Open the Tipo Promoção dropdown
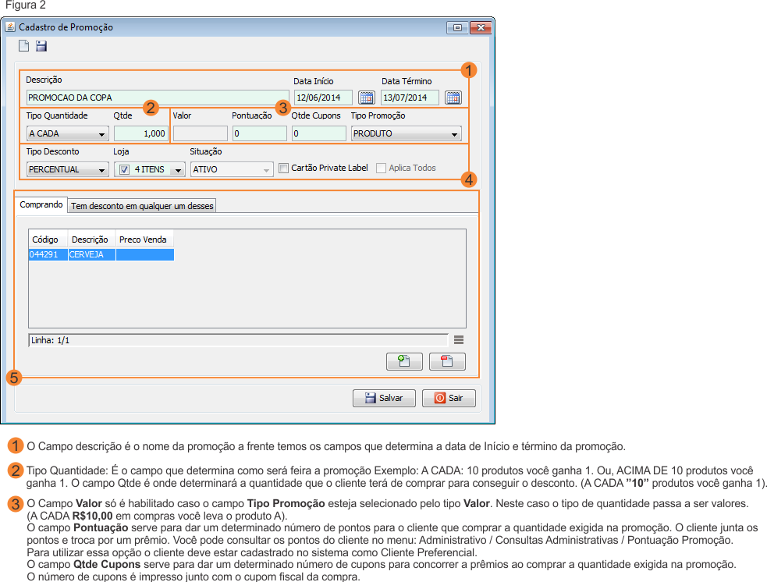This screenshot has height=582, width=767. pyautogui.click(x=406, y=133)
